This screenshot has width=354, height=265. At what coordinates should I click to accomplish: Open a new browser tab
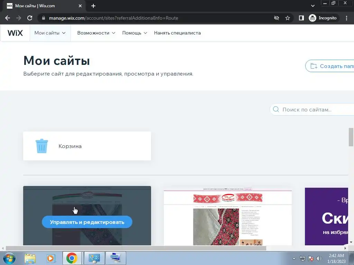pos(93,6)
